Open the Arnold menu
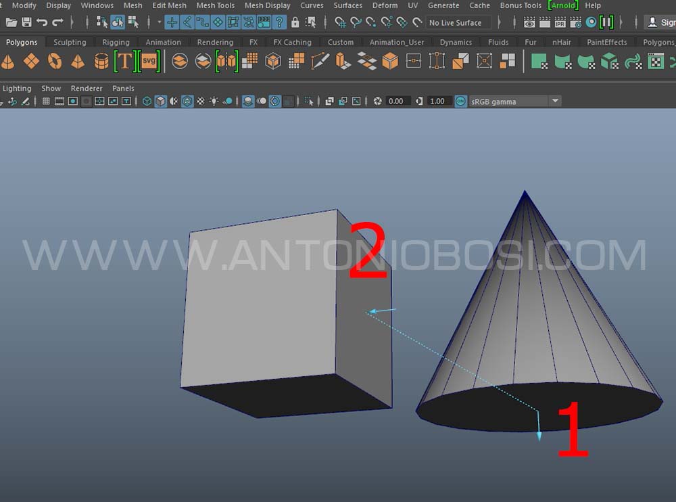The height and width of the screenshot is (502, 676). tap(563, 5)
